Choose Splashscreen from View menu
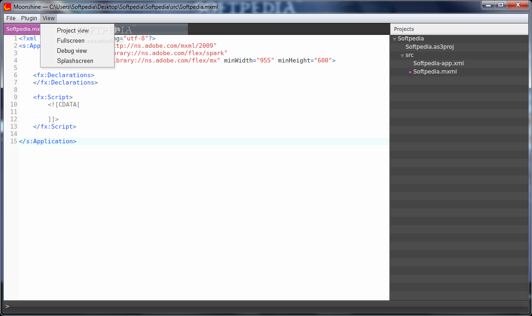 pos(74,61)
